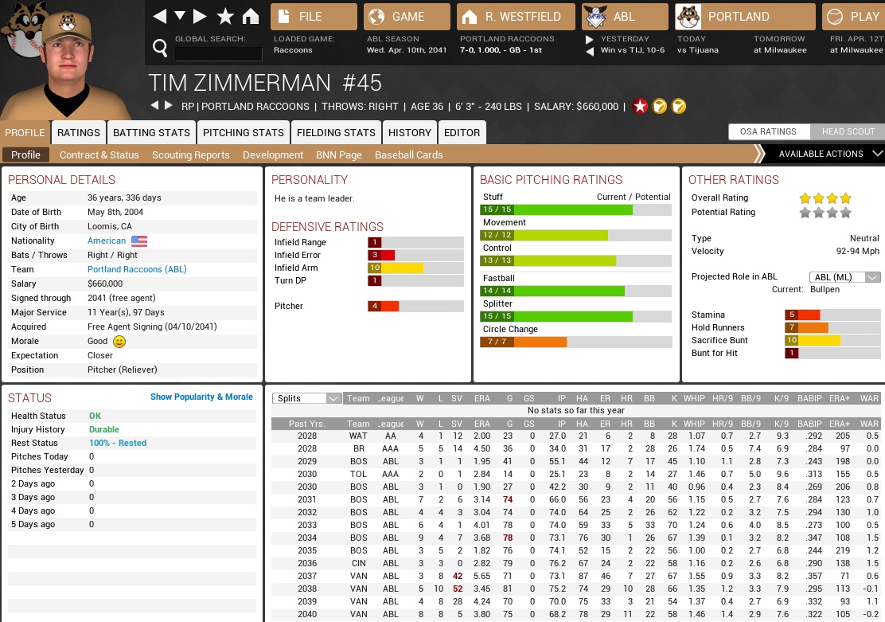Switch to the BATTING STATS tab

[151, 132]
